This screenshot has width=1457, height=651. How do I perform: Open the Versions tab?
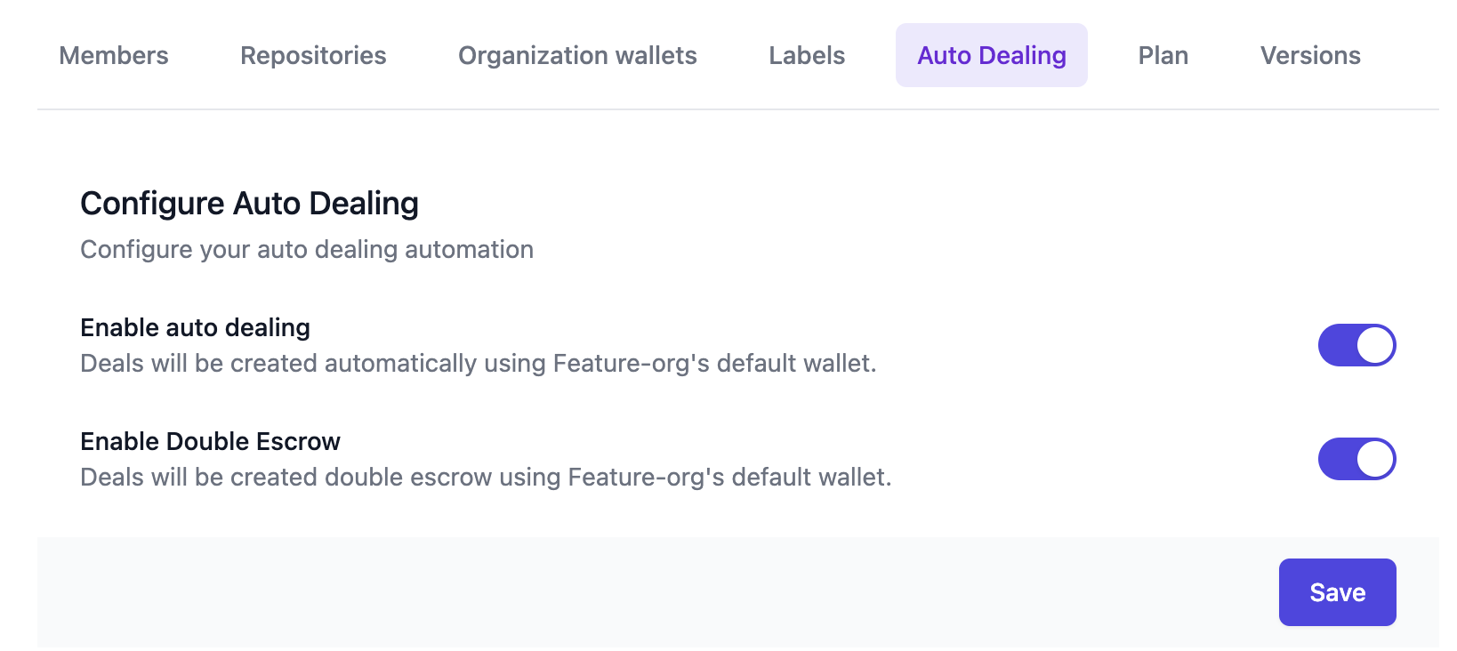(1310, 55)
